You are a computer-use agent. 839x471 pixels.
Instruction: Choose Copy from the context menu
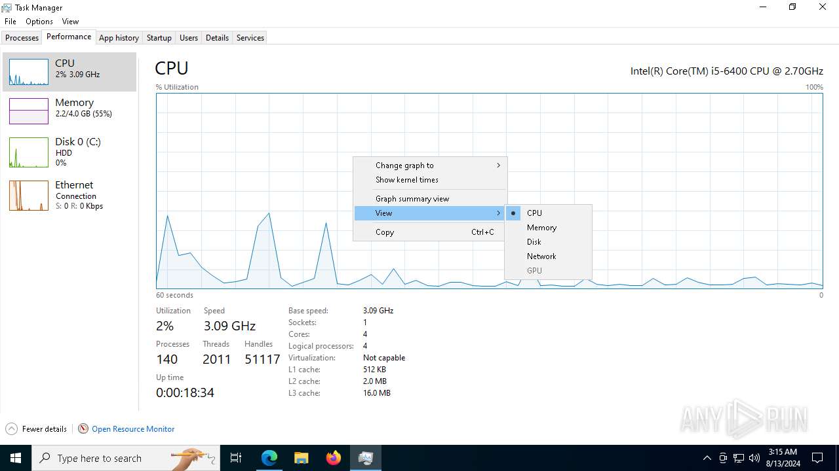(430, 232)
